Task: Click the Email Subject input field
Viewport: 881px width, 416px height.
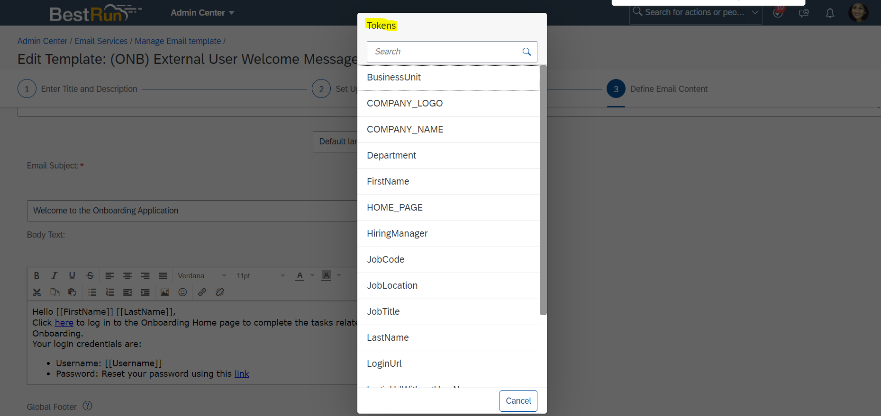Action: tap(192, 211)
